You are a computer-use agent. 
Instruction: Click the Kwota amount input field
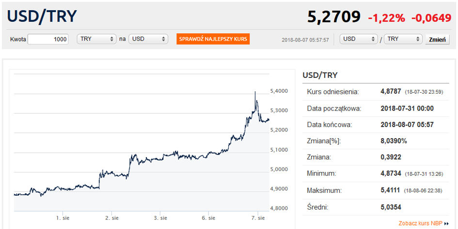[x=48, y=39]
